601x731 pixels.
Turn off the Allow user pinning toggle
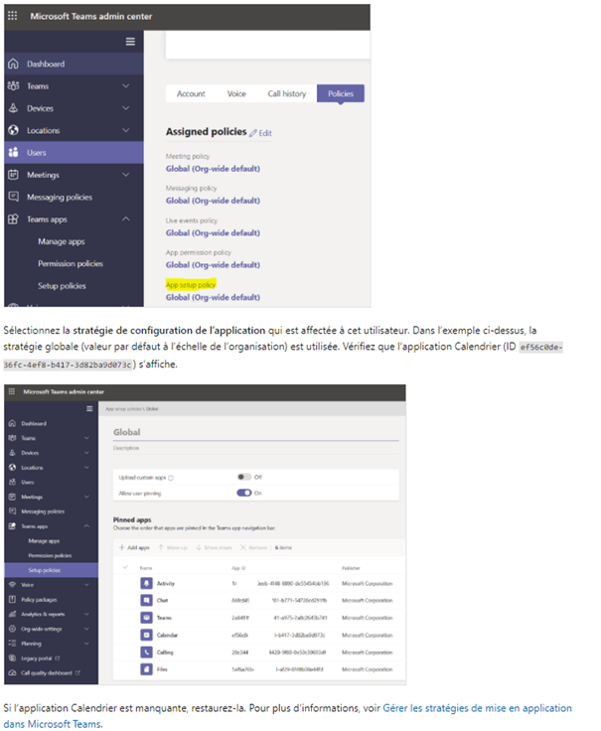pyautogui.click(x=243, y=492)
